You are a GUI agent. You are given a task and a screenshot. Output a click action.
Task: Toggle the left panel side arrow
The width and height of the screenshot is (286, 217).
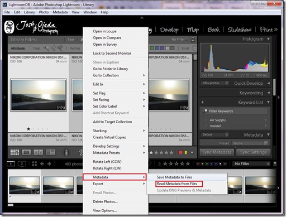point(4,97)
